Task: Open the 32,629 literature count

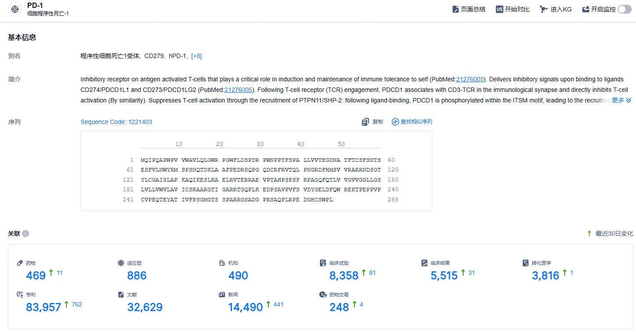Action: click(x=145, y=307)
